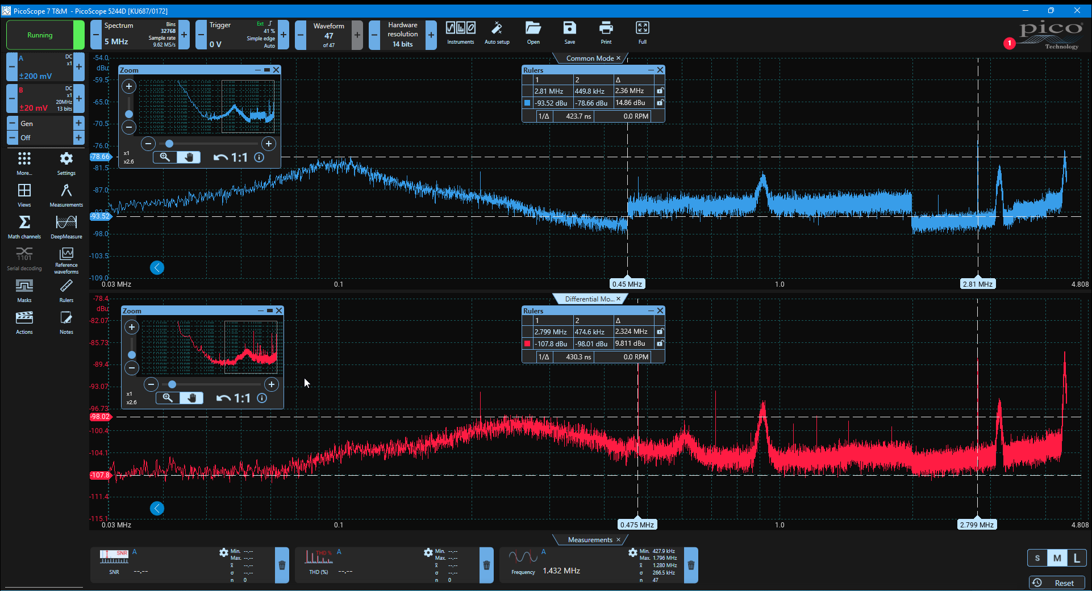Image resolution: width=1092 pixels, height=591 pixels.
Task: Open Serial decoding
Action: click(24, 259)
